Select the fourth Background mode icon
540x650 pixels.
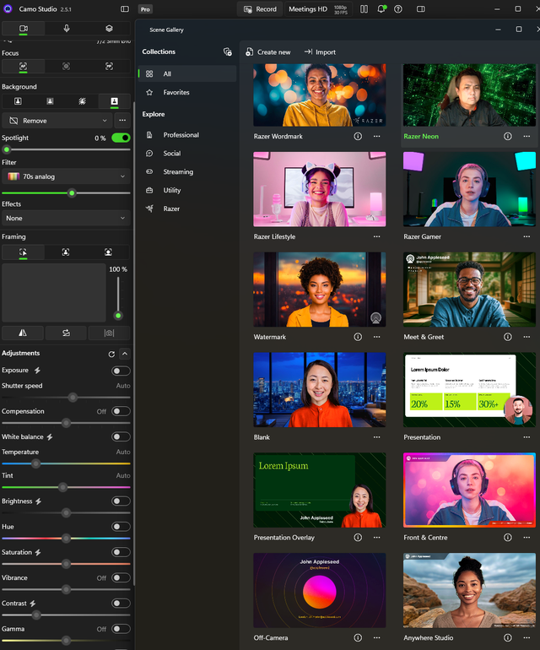click(115, 101)
